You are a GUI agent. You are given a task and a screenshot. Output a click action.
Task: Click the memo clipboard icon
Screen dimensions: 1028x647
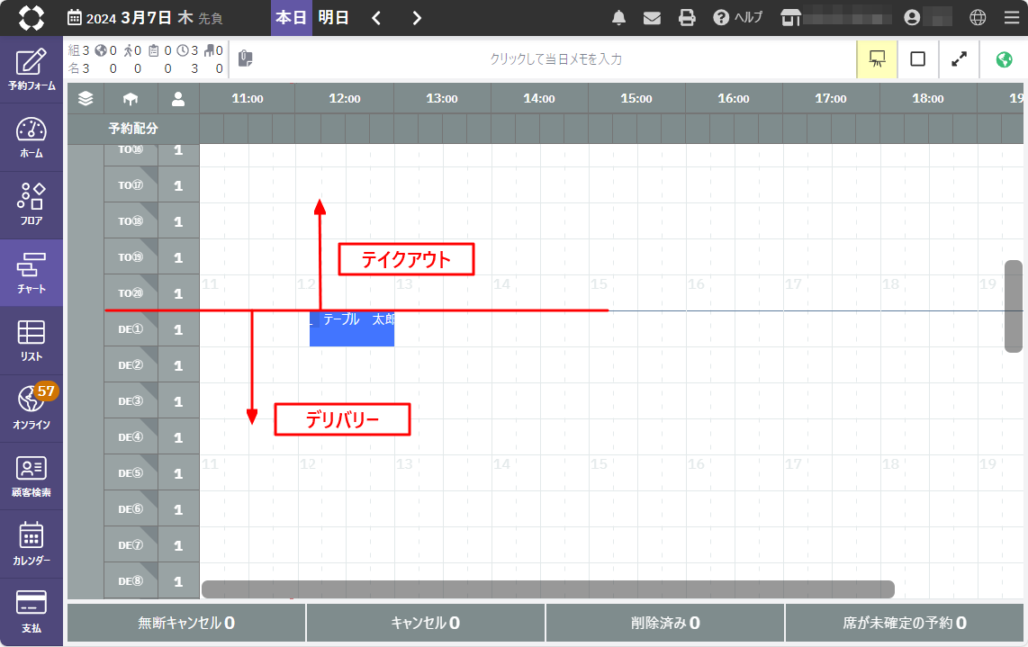(x=245, y=59)
